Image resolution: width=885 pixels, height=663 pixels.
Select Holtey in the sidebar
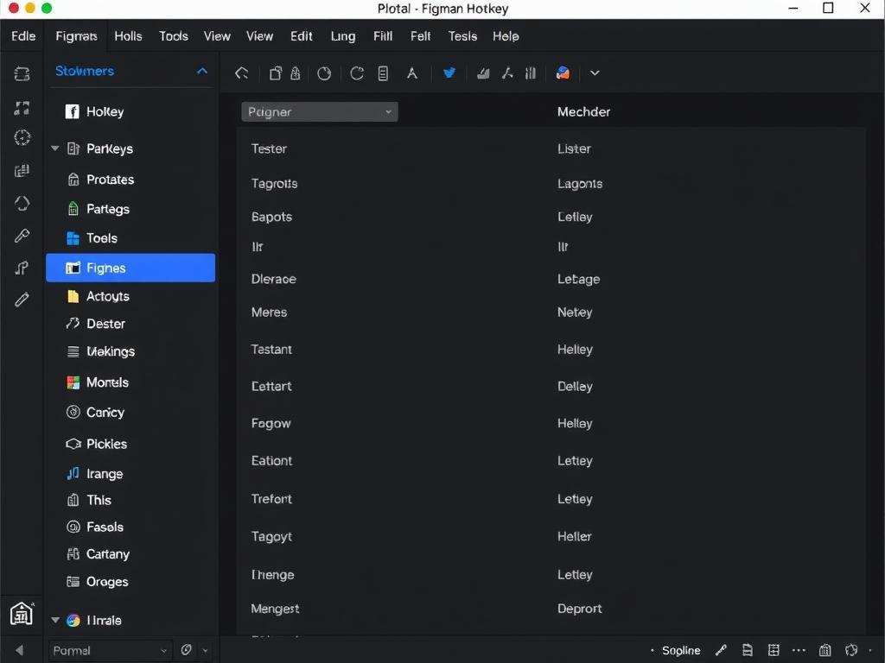tap(131, 111)
